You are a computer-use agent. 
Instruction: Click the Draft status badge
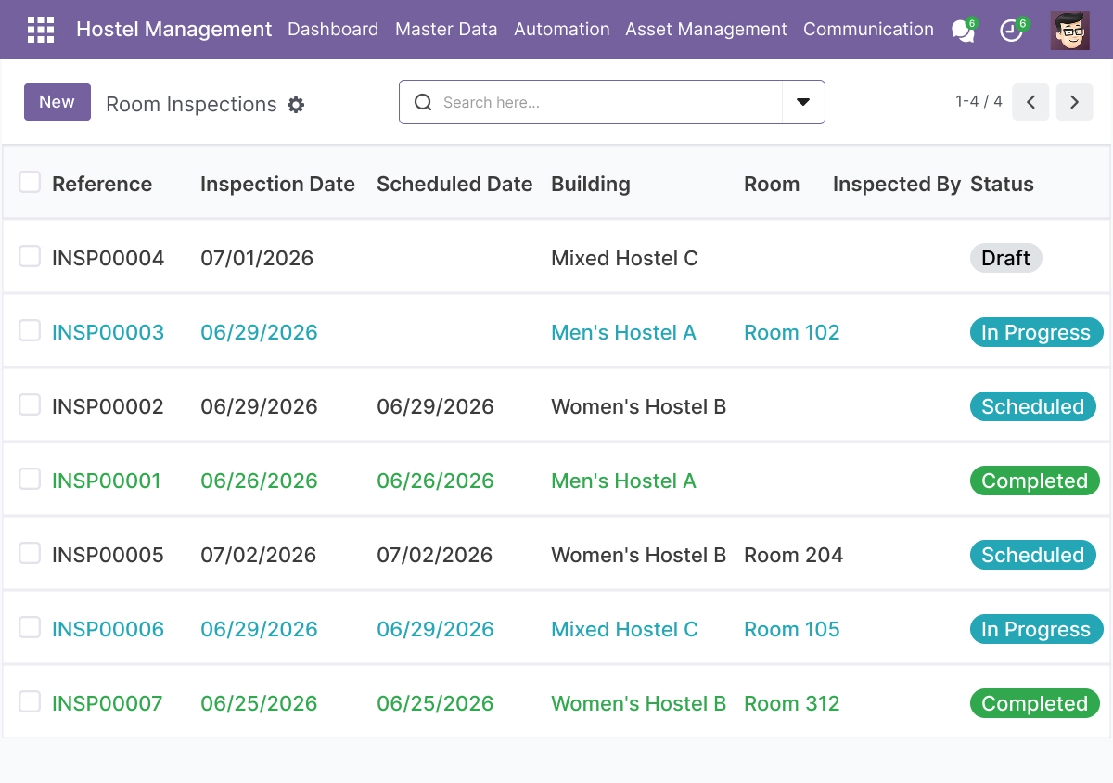[1006, 258]
